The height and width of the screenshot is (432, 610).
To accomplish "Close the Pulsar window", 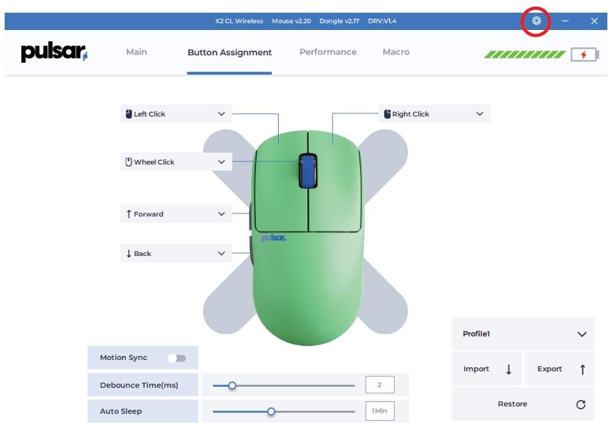I will 594,21.
